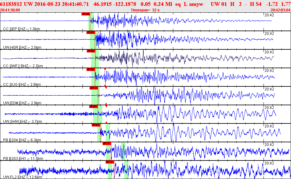Click the end time 20:42:03.04
The height and width of the screenshot is (179, 291).
[x=280, y=10]
